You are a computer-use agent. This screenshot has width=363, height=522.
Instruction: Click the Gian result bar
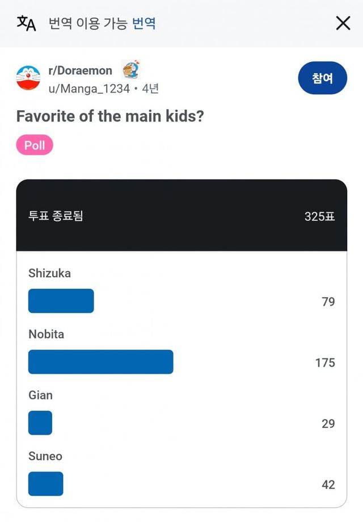click(x=40, y=423)
